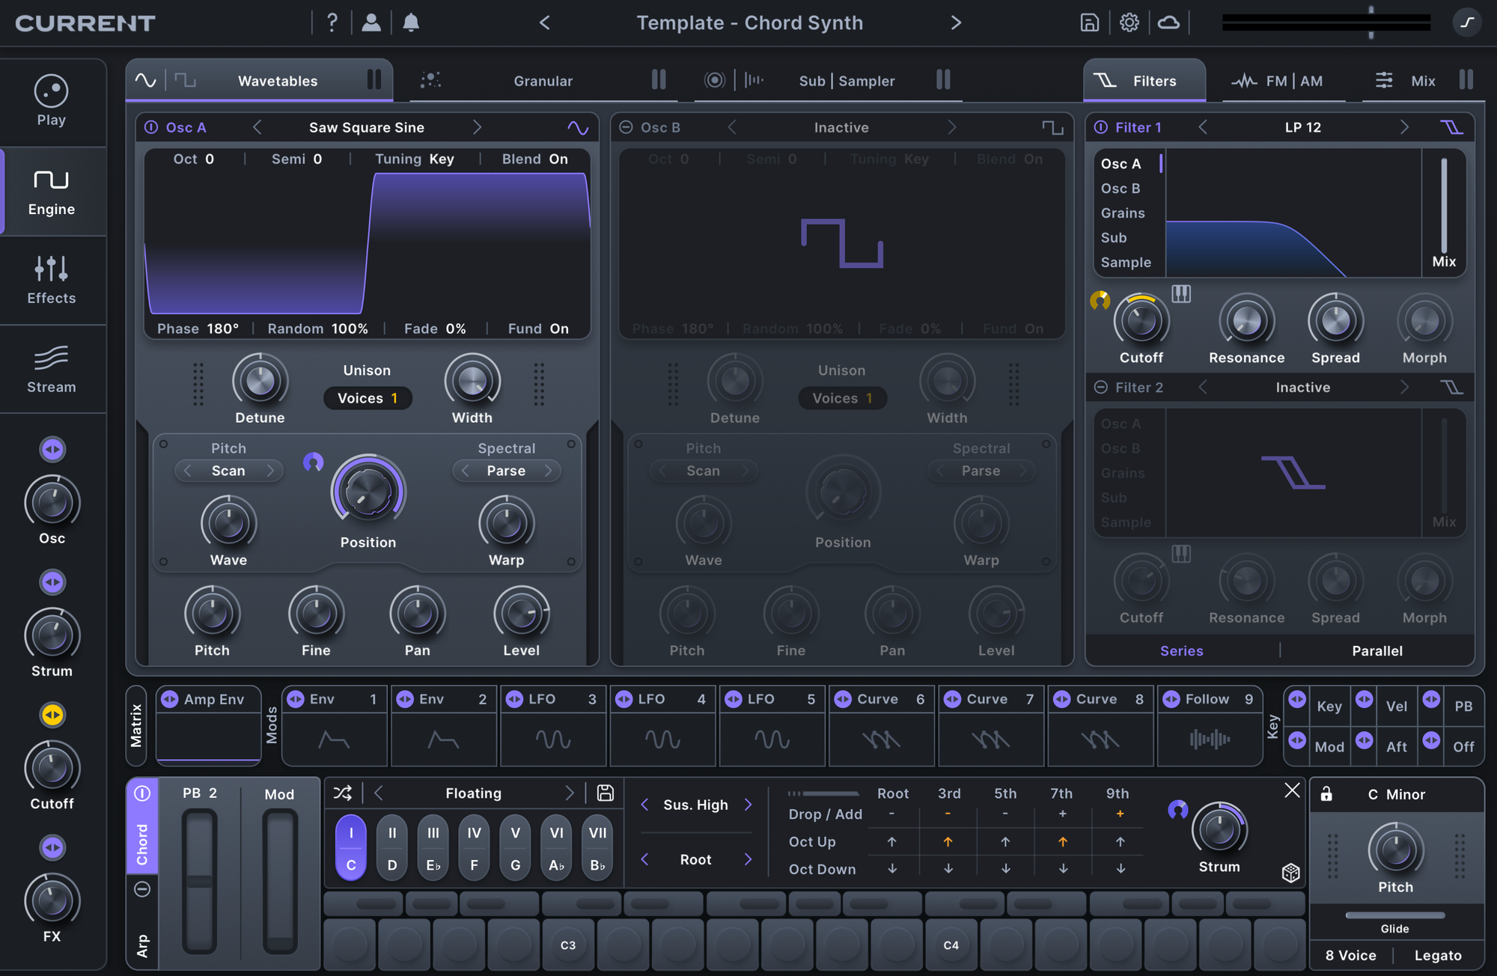Select chord button IV F
Image resolution: width=1497 pixels, height=976 pixels.
coord(474,848)
